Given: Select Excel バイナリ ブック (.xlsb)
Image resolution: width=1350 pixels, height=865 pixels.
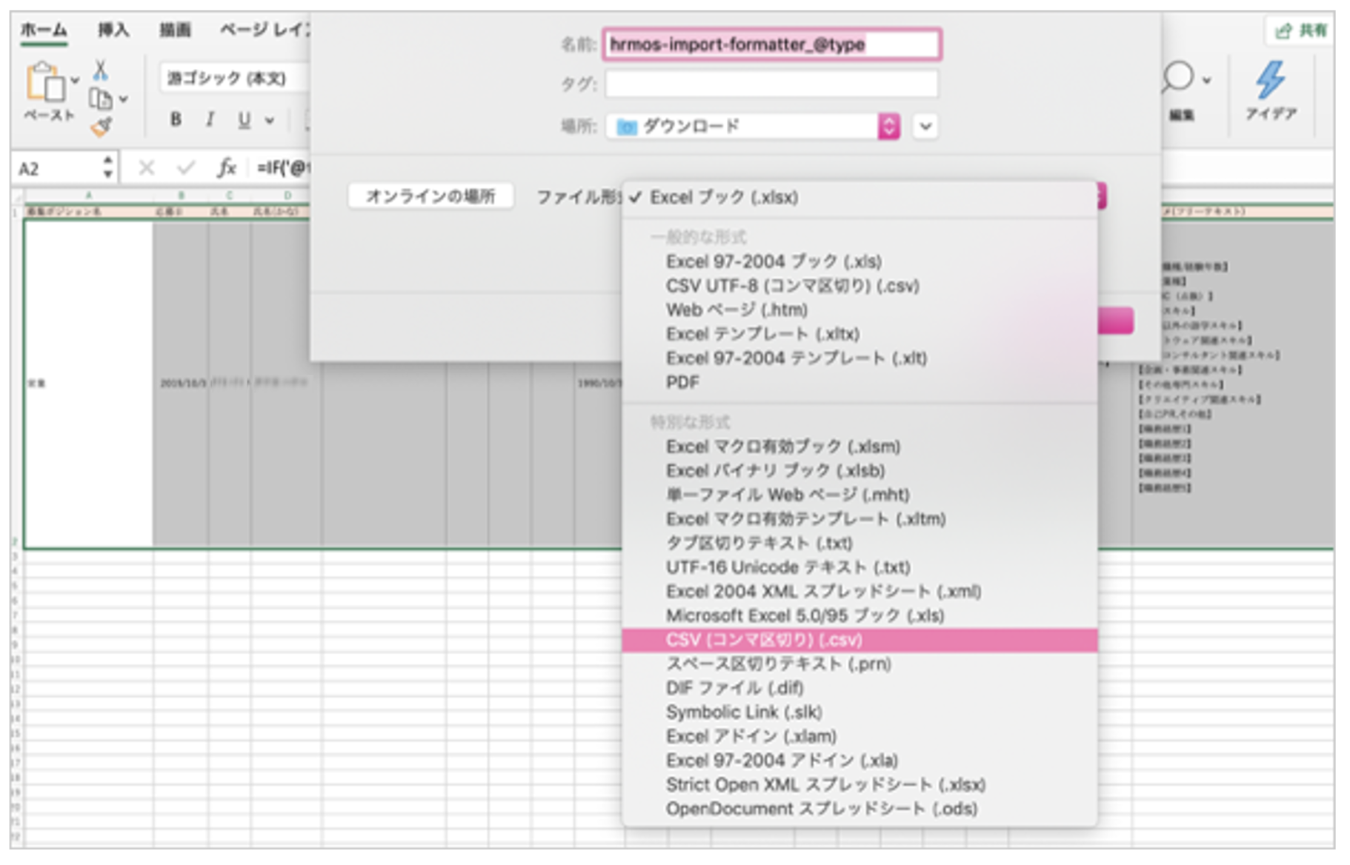Looking at the screenshot, I should [x=859, y=471].
